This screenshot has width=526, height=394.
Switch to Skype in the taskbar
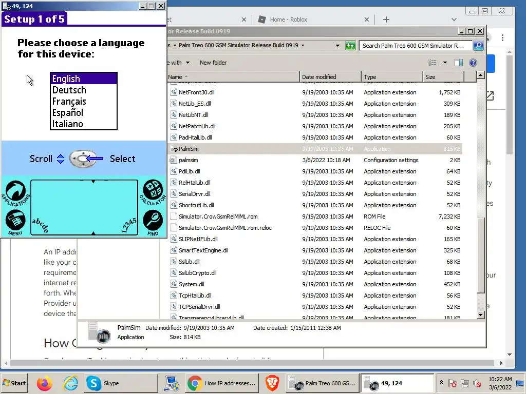[x=120, y=383]
